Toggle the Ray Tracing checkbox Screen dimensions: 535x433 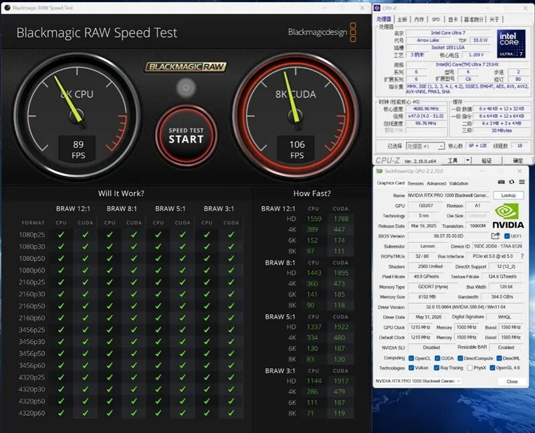[437, 368]
